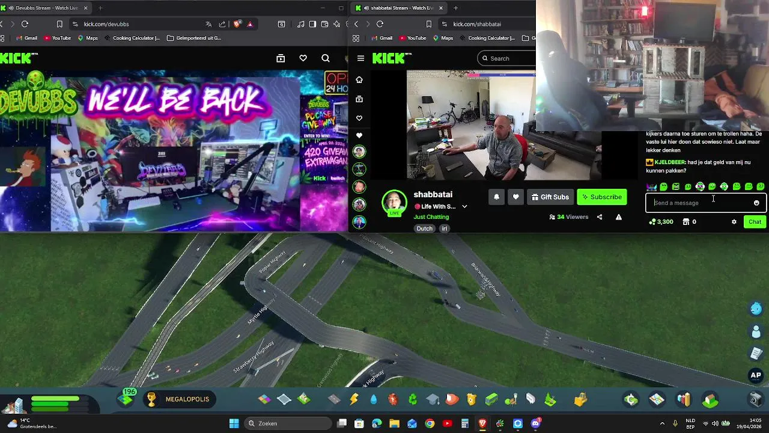Open Discord from the taskbar

coord(535,423)
